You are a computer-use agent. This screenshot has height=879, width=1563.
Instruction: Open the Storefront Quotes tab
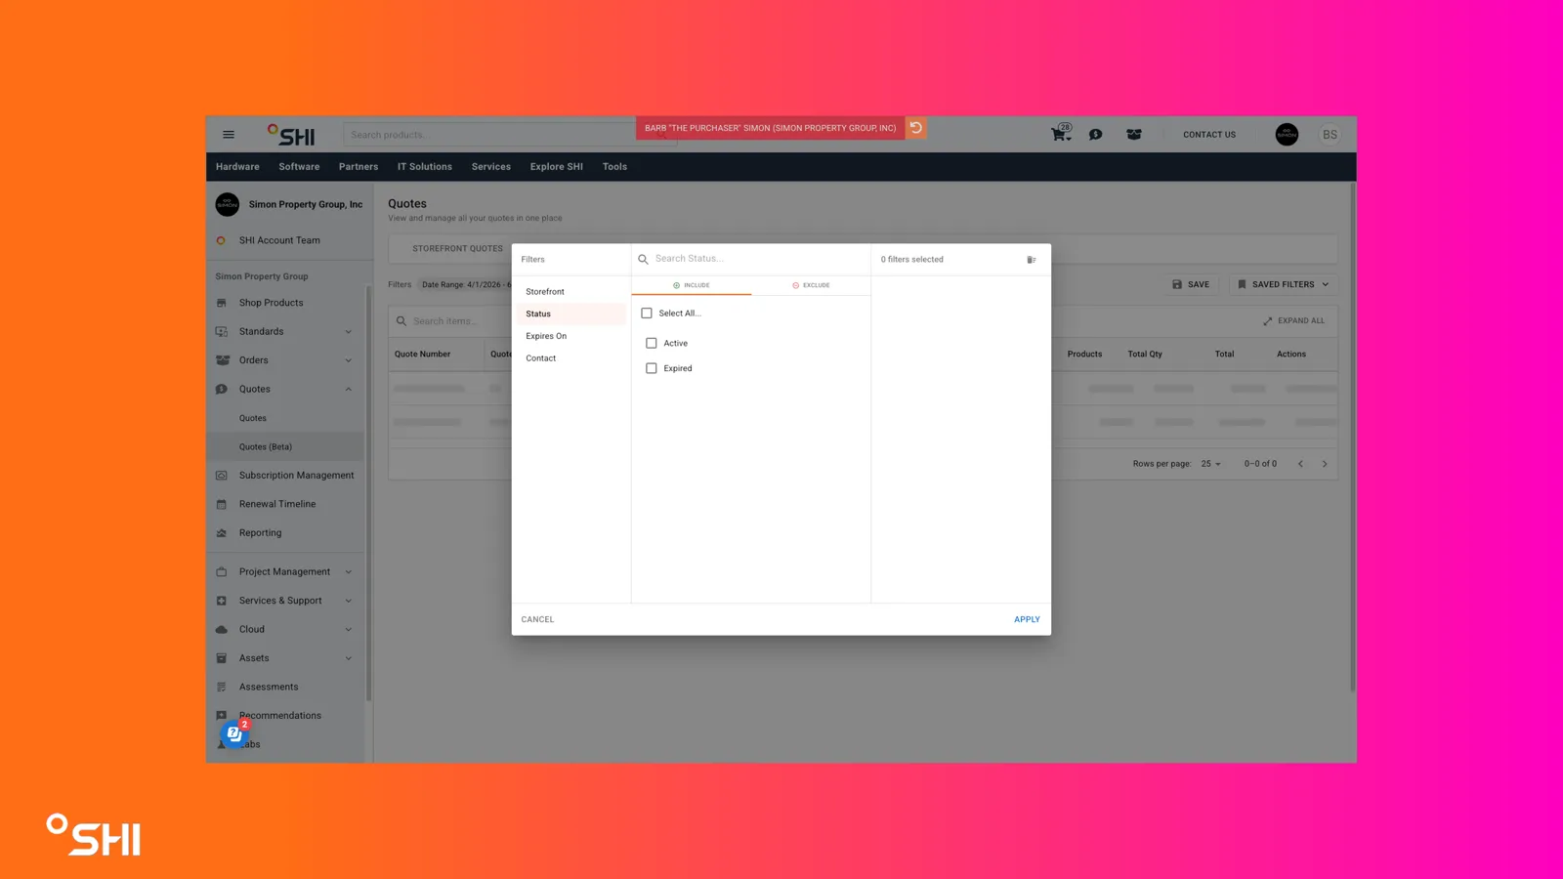pos(457,249)
